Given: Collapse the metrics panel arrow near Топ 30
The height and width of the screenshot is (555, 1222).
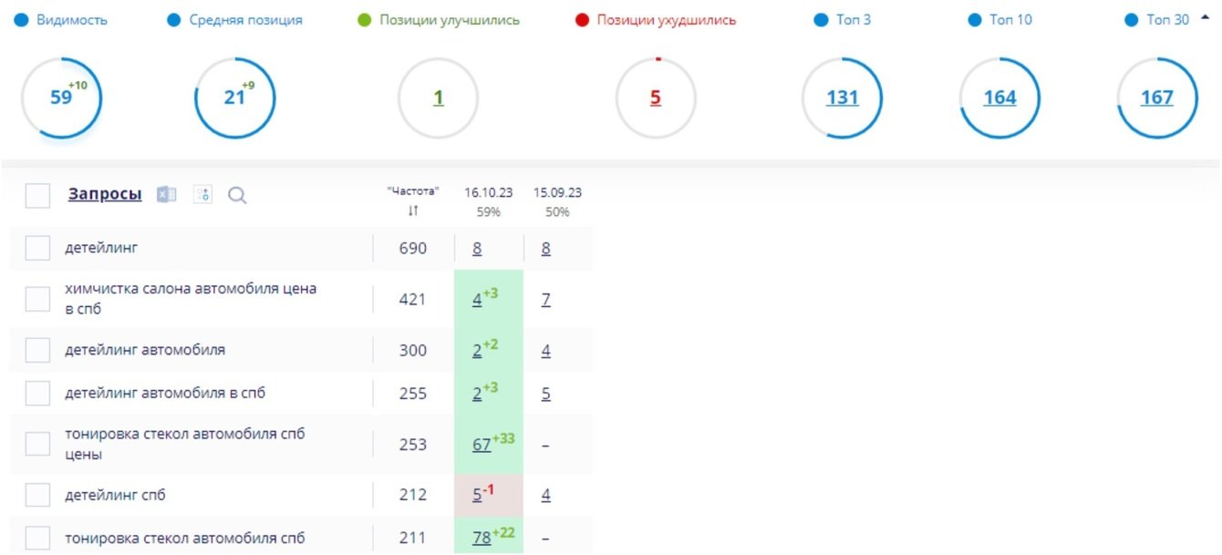Looking at the screenshot, I should tap(1206, 18).
